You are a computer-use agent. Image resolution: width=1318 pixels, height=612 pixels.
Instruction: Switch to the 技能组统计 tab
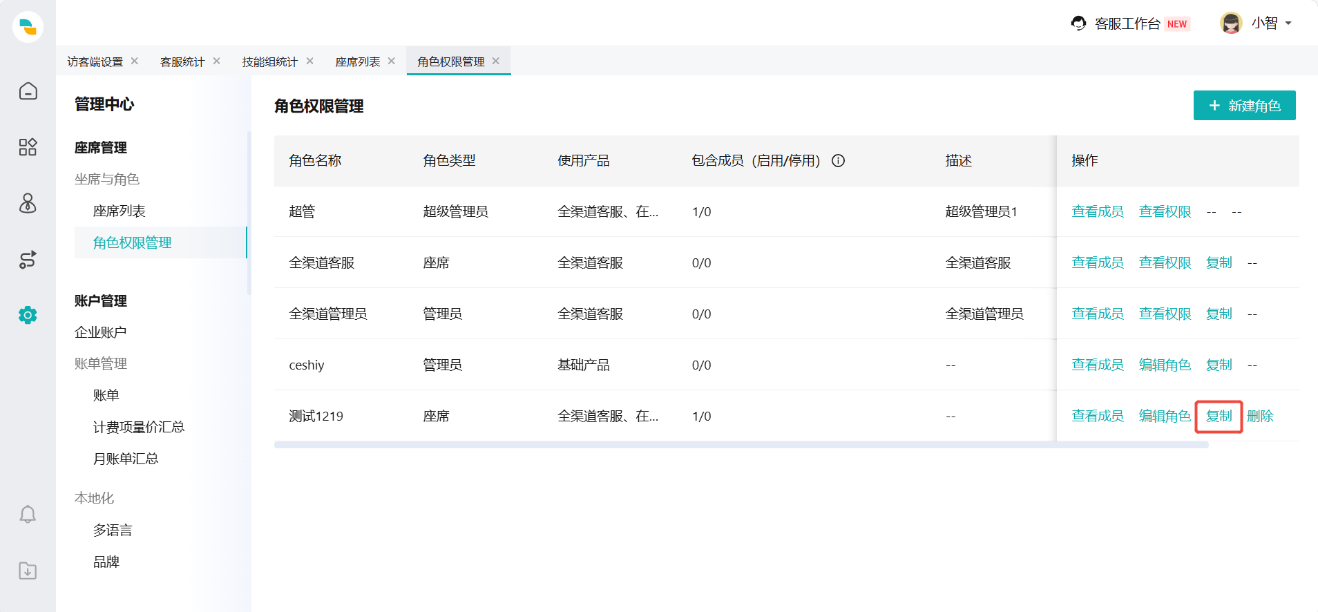[270, 61]
